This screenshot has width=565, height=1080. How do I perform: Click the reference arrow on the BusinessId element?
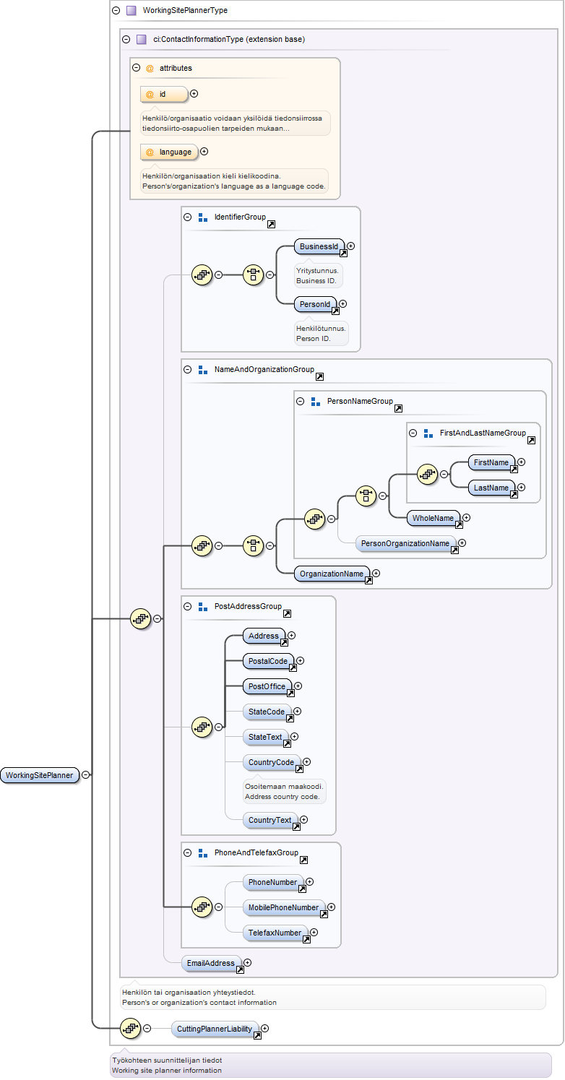343,254
